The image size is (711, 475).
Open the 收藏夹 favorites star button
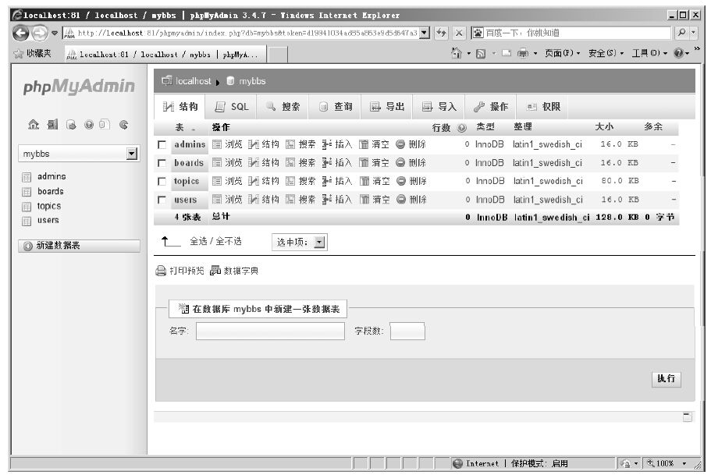(x=32, y=54)
